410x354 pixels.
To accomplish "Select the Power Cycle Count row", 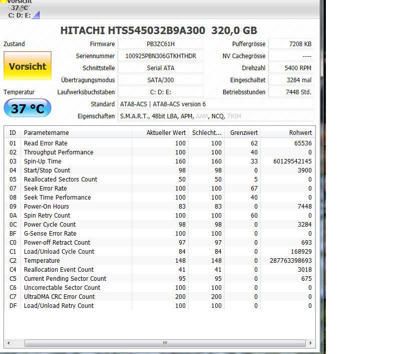I will pyautogui.click(x=160, y=225).
